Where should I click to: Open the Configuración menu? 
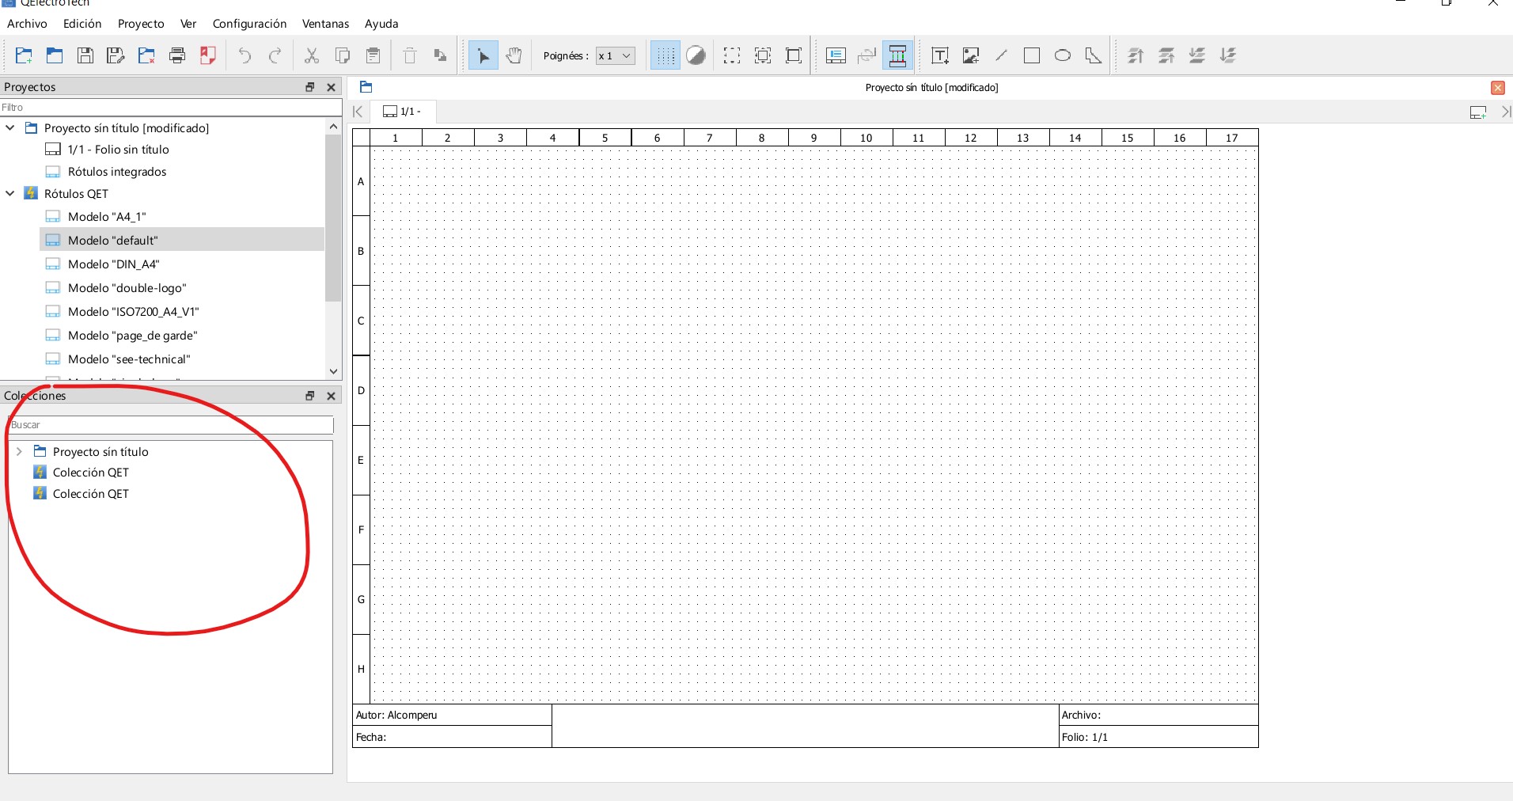click(249, 24)
